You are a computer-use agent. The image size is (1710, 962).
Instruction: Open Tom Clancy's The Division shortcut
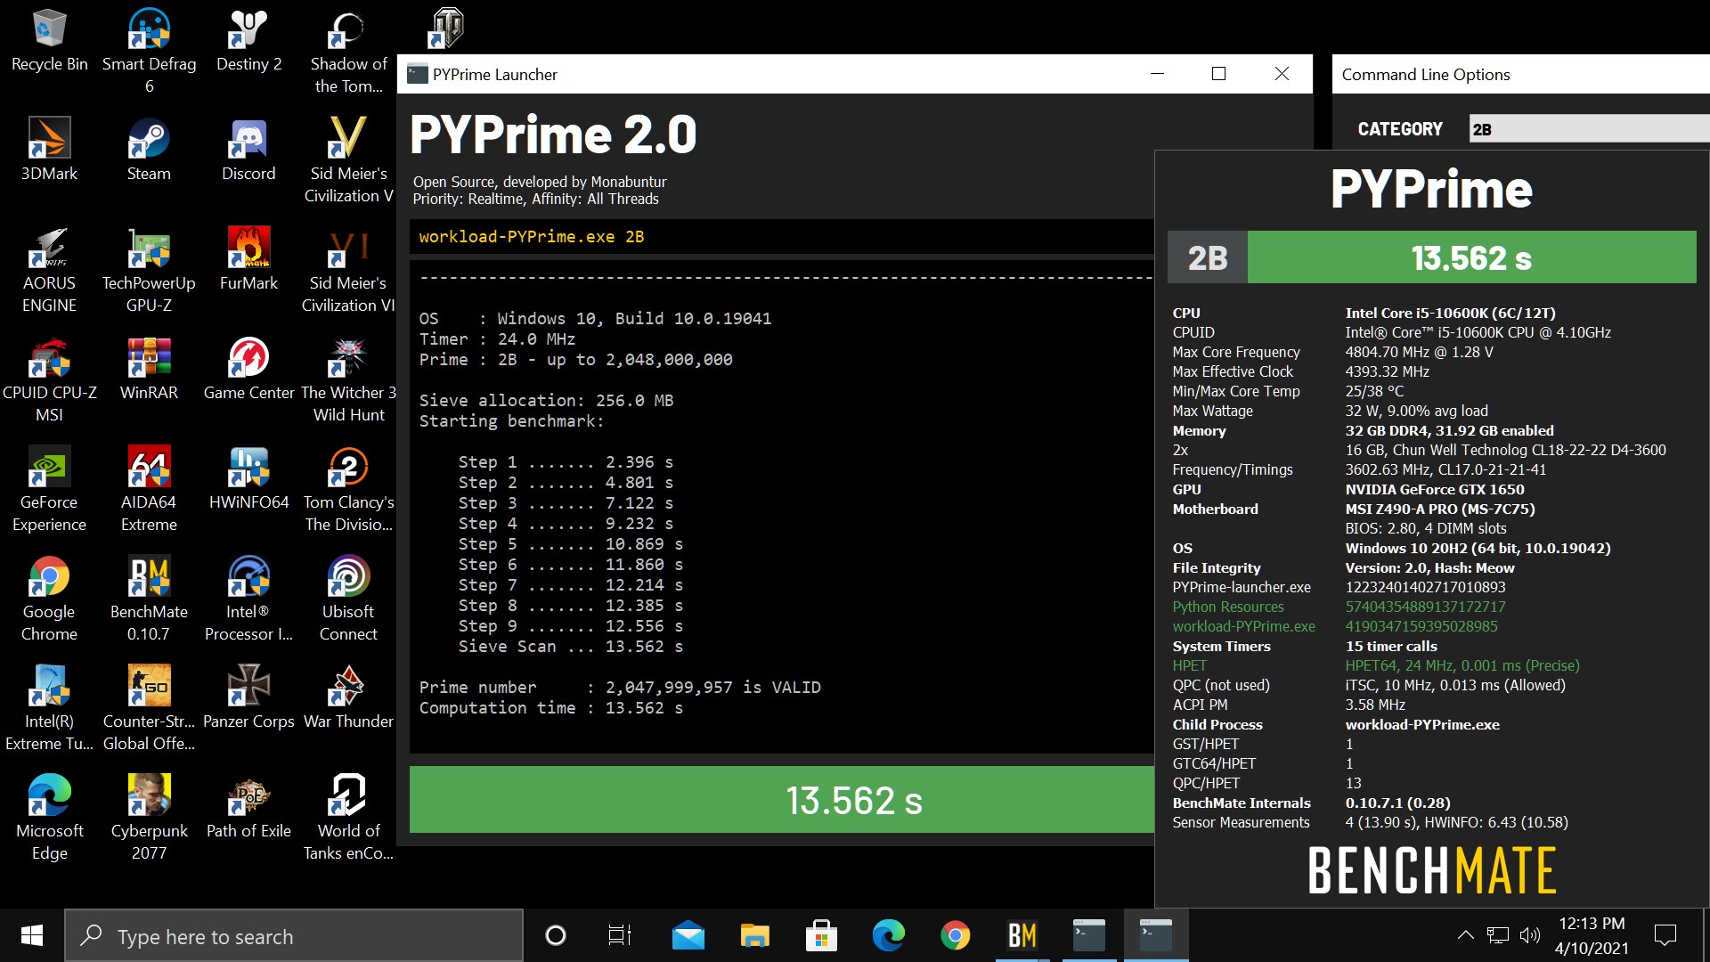click(x=348, y=490)
